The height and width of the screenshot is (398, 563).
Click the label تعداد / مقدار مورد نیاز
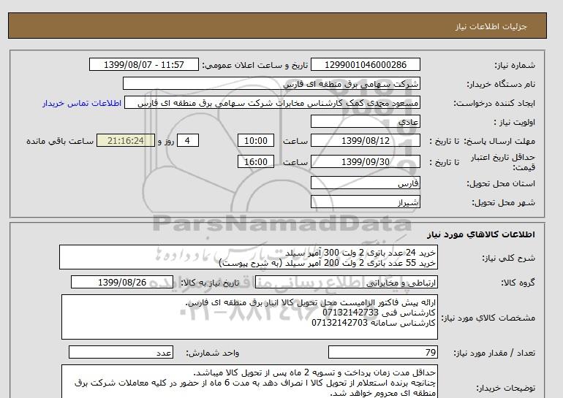[x=494, y=353]
